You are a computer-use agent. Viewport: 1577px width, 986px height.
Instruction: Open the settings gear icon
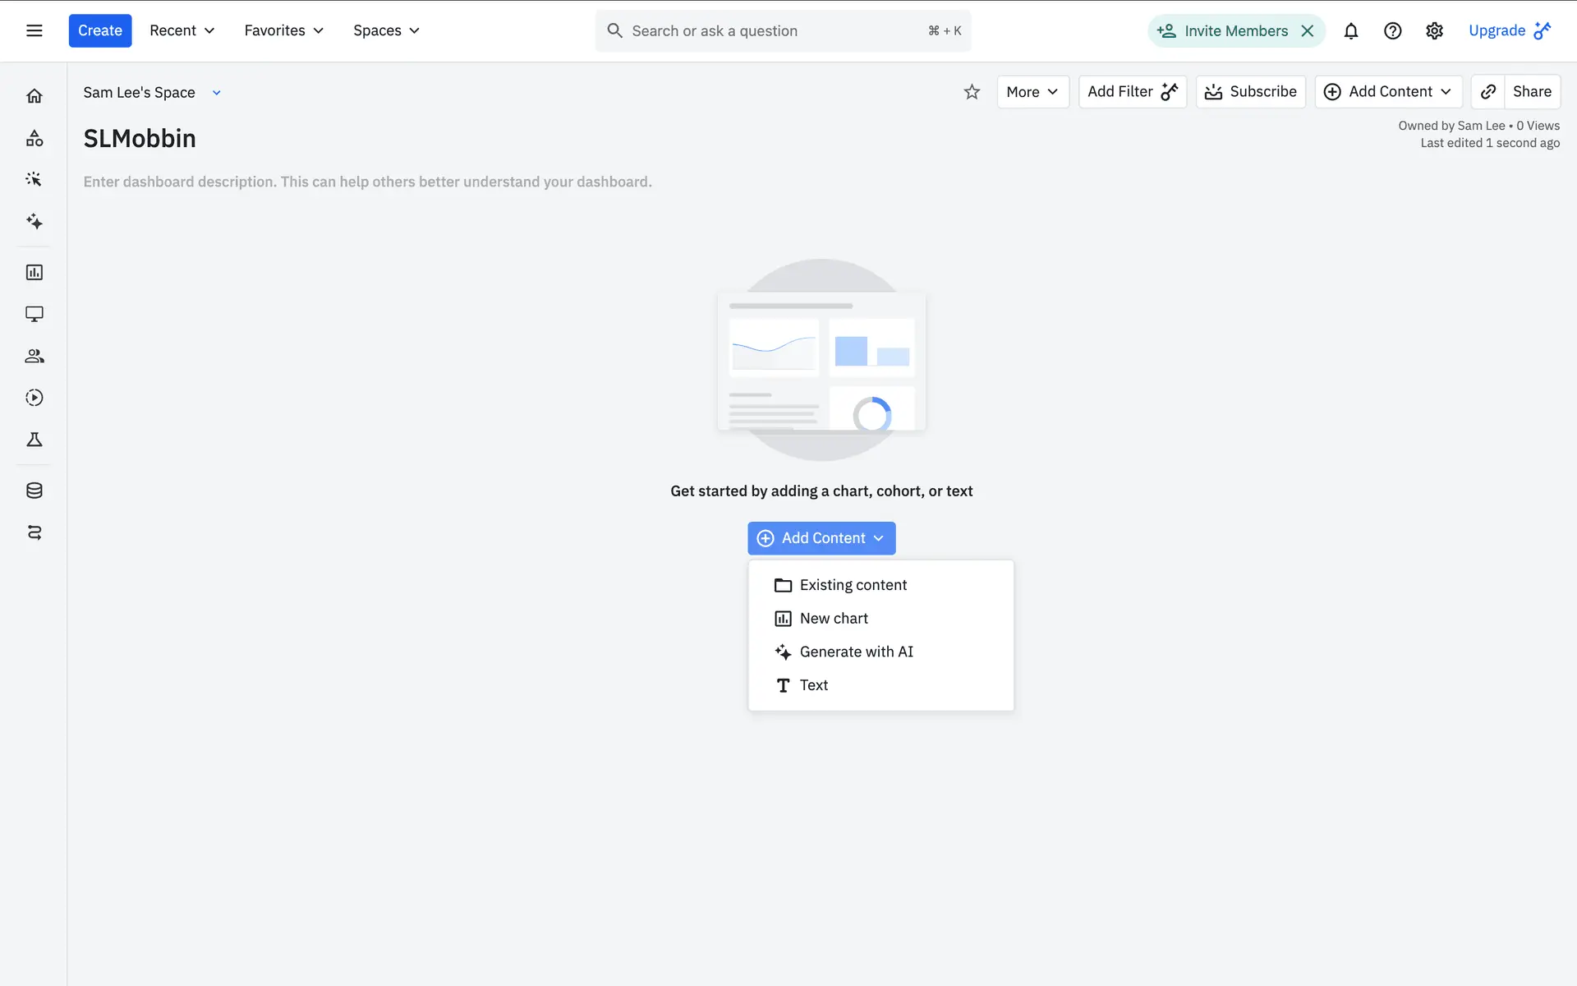click(x=1434, y=30)
